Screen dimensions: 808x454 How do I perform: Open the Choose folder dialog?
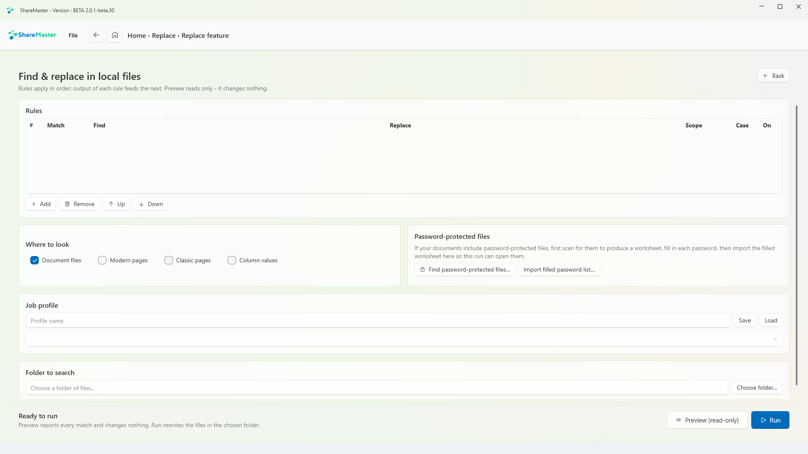click(x=757, y=388)
